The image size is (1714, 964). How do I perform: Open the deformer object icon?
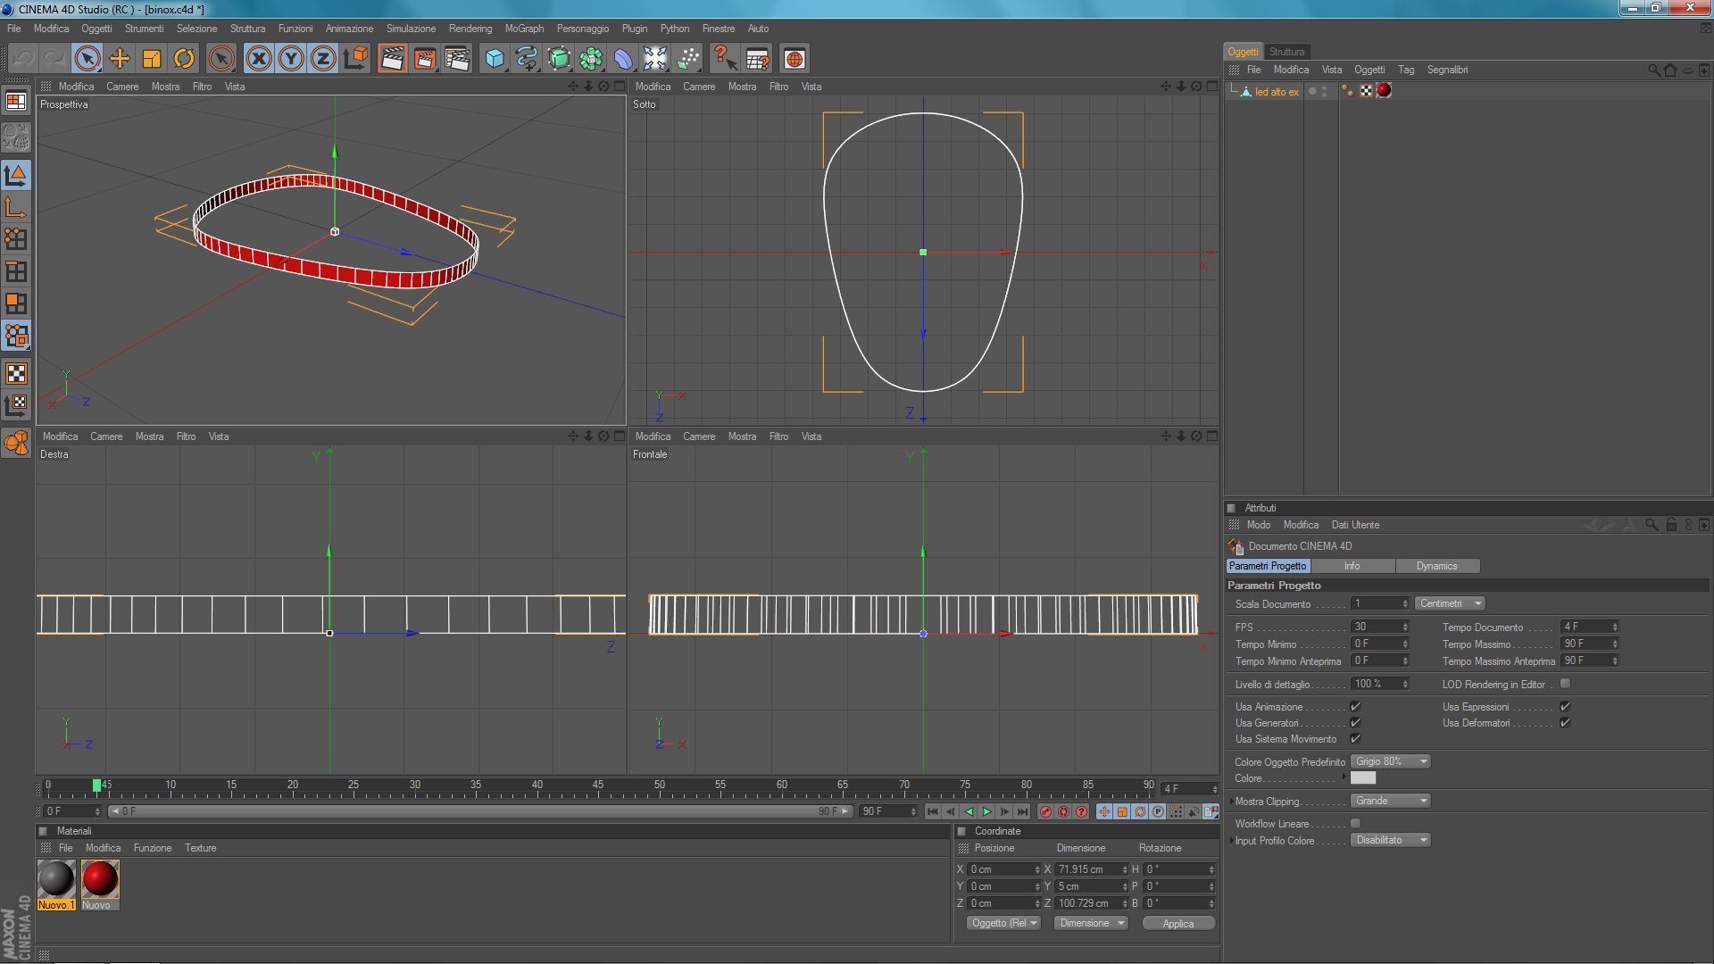click(x=623, y=59)
